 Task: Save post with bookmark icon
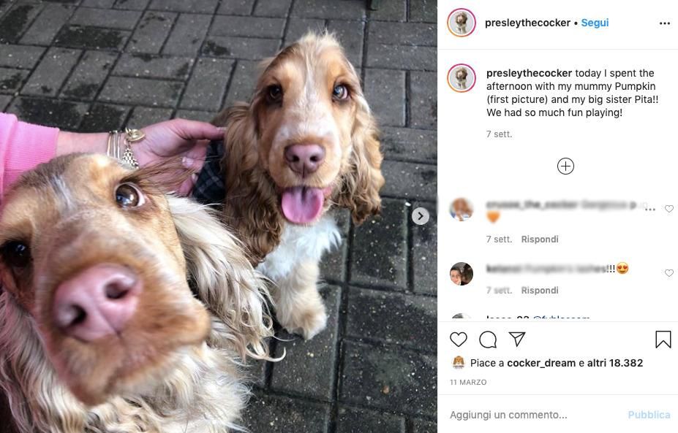point(663,340)
